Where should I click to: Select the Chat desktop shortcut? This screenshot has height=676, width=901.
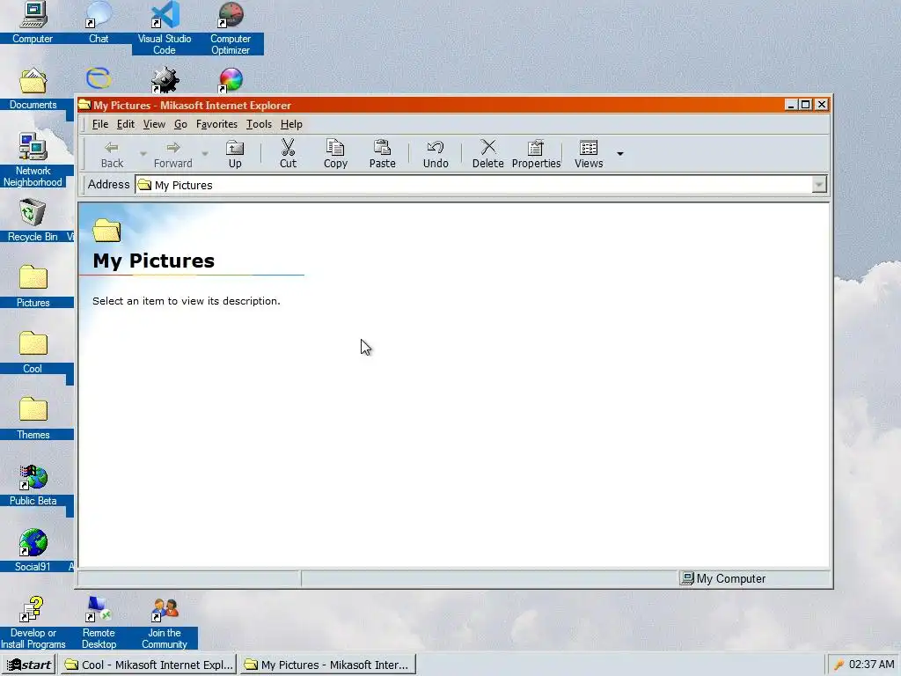[99, 23]
